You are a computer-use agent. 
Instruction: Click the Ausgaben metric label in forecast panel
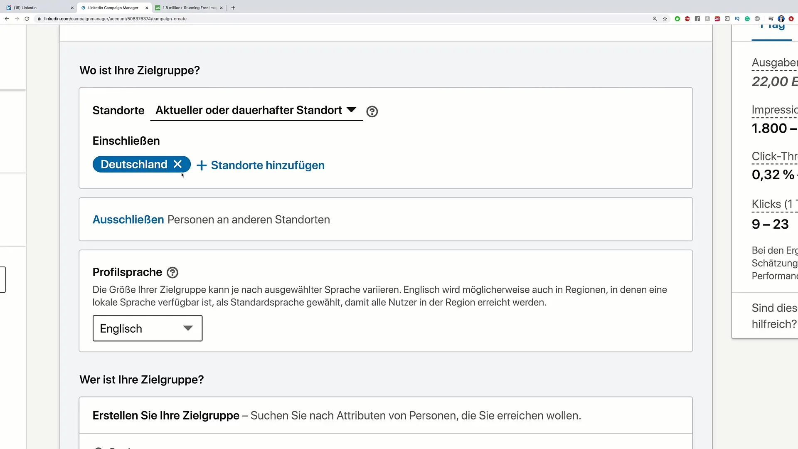click(775, 62)
